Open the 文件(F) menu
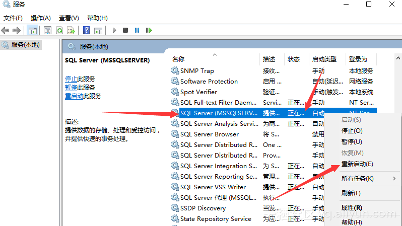Image resolution: width=402 pixels, height=226 pixels. tap(13, 18)
